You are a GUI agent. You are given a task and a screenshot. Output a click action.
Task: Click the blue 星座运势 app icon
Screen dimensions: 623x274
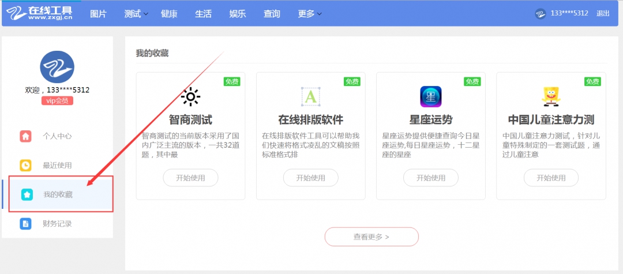coord(430,96)
